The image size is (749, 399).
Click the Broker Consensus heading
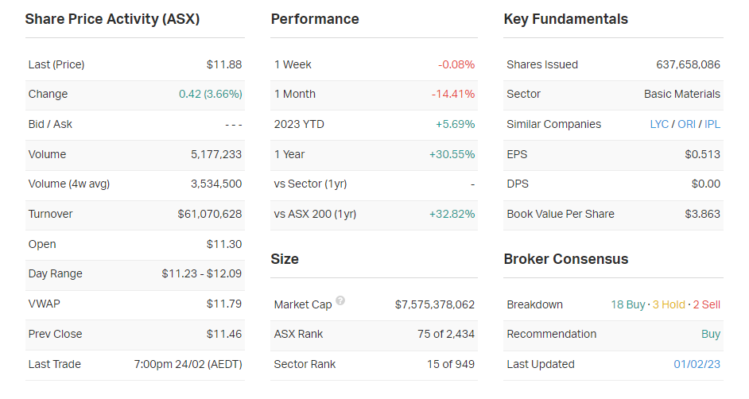click(x=565, y=260)
